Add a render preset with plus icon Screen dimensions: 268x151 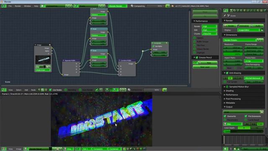click(259, 40)
